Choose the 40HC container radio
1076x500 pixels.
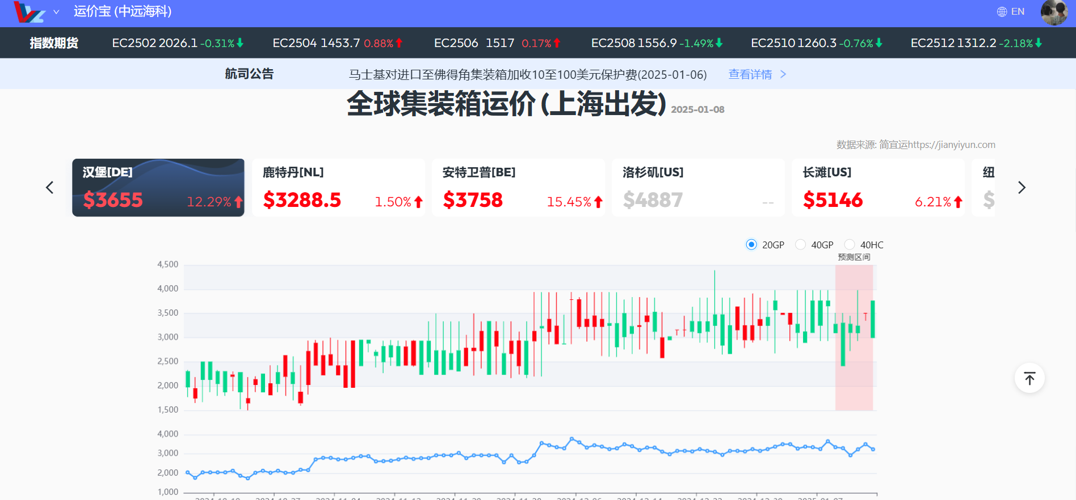pos(850,244)
